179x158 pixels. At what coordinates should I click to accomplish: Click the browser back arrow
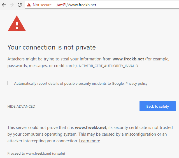pos(4,5)
